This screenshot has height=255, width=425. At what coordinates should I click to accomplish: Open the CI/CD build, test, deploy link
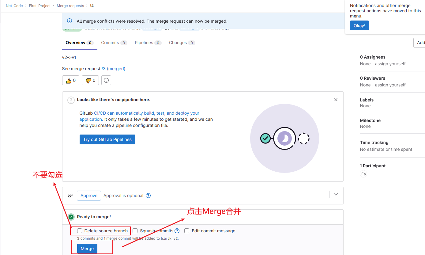(139, 116)
